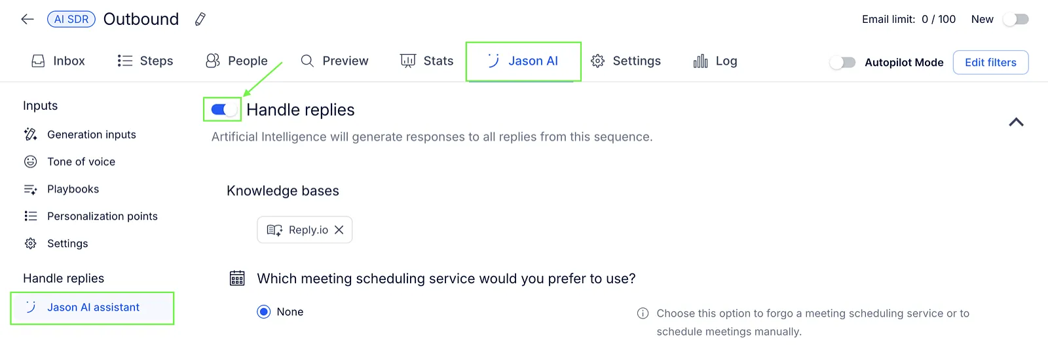Image resolution: width=1048 pixels, height=346 pixels.
Task: Open Jason AI assistant in sidebar
Action: (92, 307)
